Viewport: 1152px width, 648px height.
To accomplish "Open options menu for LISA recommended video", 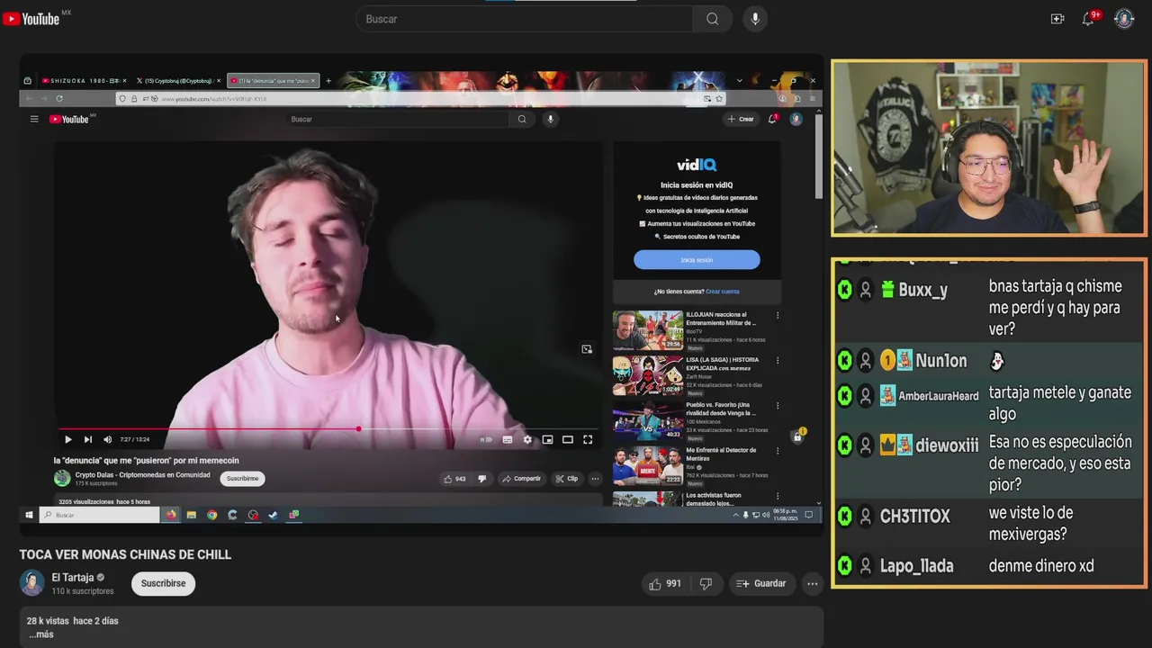I will click(x=778, y=361).
